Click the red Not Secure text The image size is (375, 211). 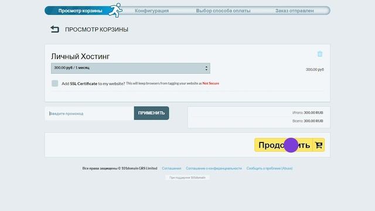[211, 83]
